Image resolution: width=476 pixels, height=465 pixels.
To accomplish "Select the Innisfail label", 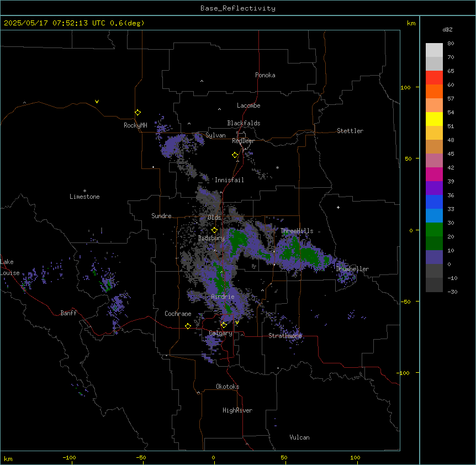I will click(229, 180).
